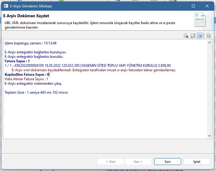Screen dimensions: 216x171
Task: Close the E-Arşiv Gönderim Sihirbazı window
Action: click(x=207, y=6)
